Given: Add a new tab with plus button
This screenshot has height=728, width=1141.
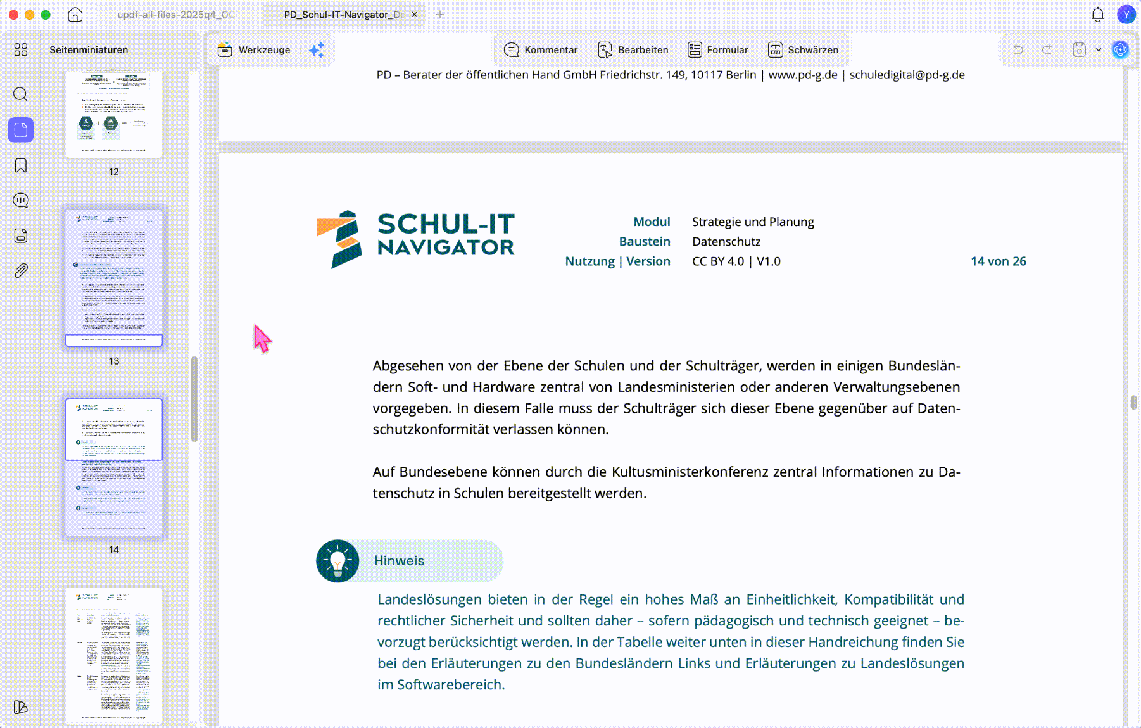Looking at the screenshot, I should [440, 15].
